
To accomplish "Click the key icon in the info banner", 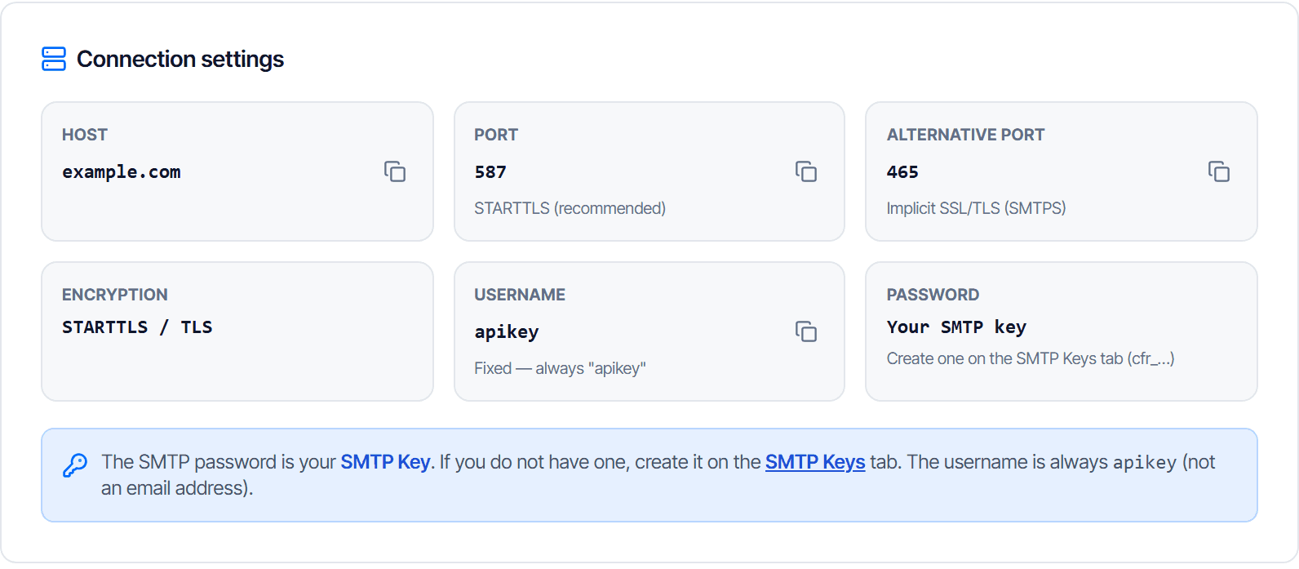I will click(75, 465).
